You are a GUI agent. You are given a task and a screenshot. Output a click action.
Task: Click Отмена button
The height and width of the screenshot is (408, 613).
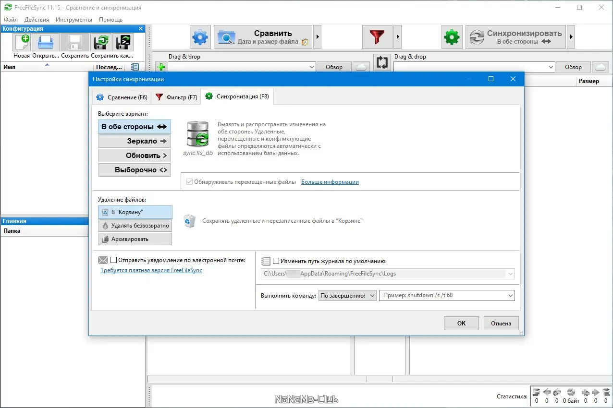[x=501, y=323]
